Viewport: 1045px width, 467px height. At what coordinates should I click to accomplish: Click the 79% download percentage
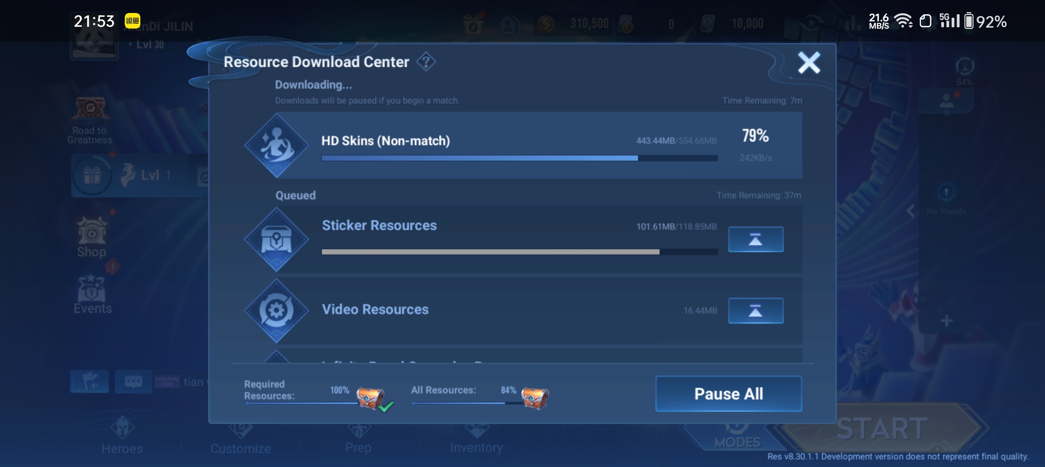pyautogui.click(x=756, y=136)
